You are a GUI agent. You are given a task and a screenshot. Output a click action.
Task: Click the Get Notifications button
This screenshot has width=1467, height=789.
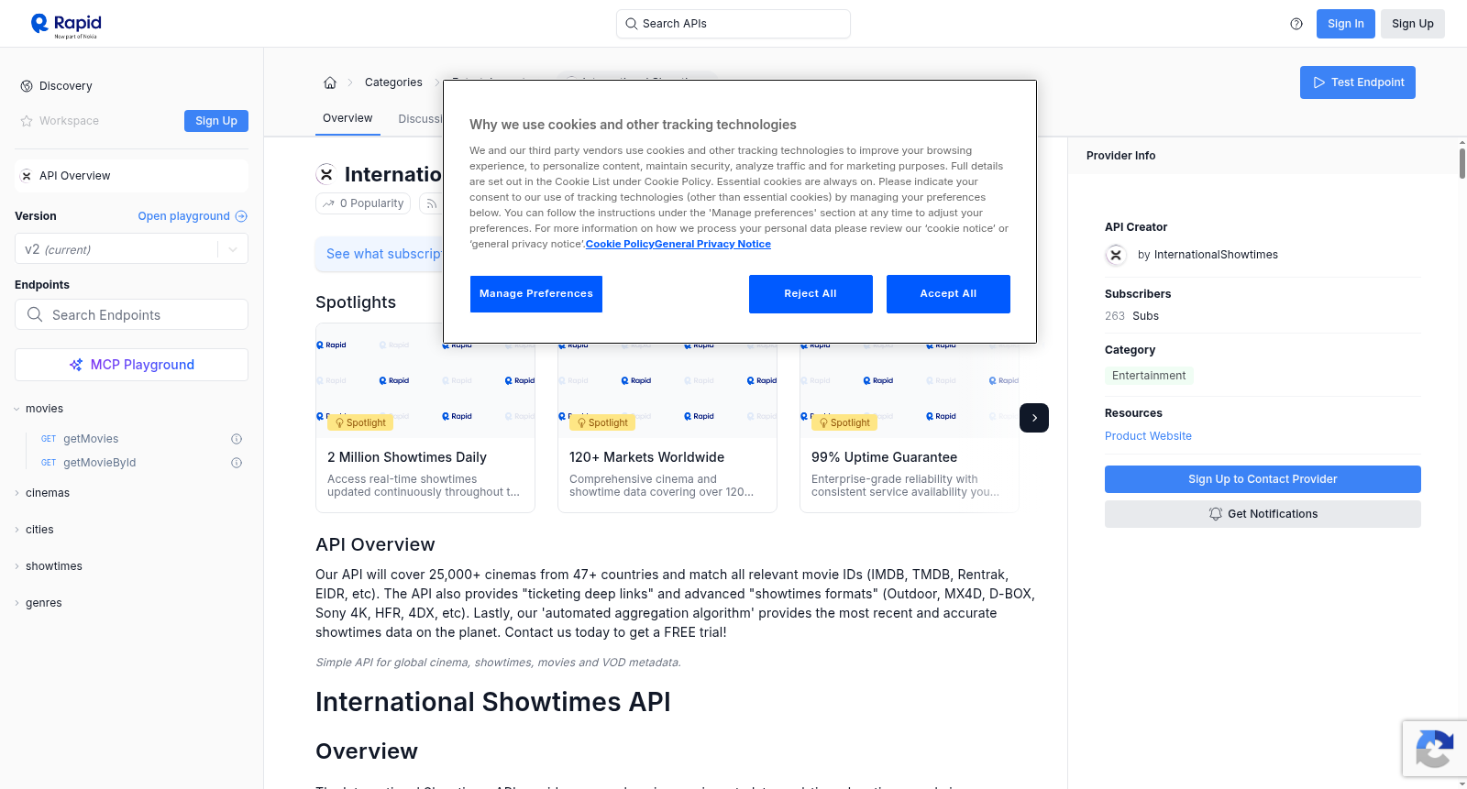[x=1263, y=514]
